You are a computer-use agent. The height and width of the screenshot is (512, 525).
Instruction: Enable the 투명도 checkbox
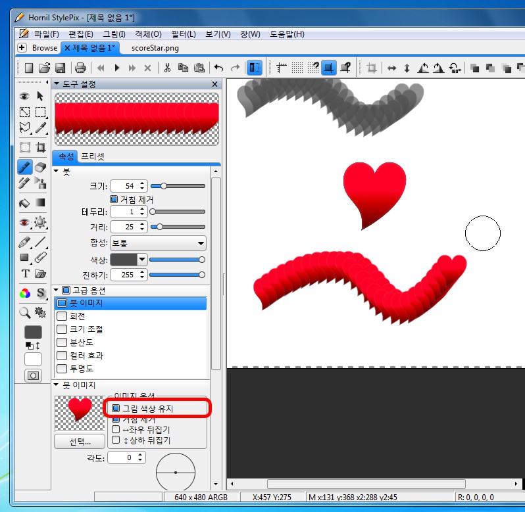[x=62, y=368]
